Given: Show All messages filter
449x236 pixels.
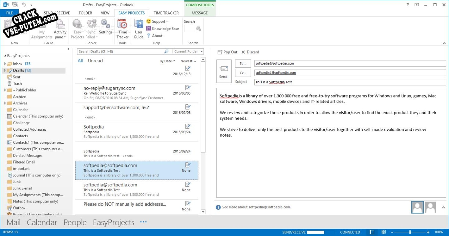Looking at the screenshot, I should pyautogui.click(x=80, y=61).
